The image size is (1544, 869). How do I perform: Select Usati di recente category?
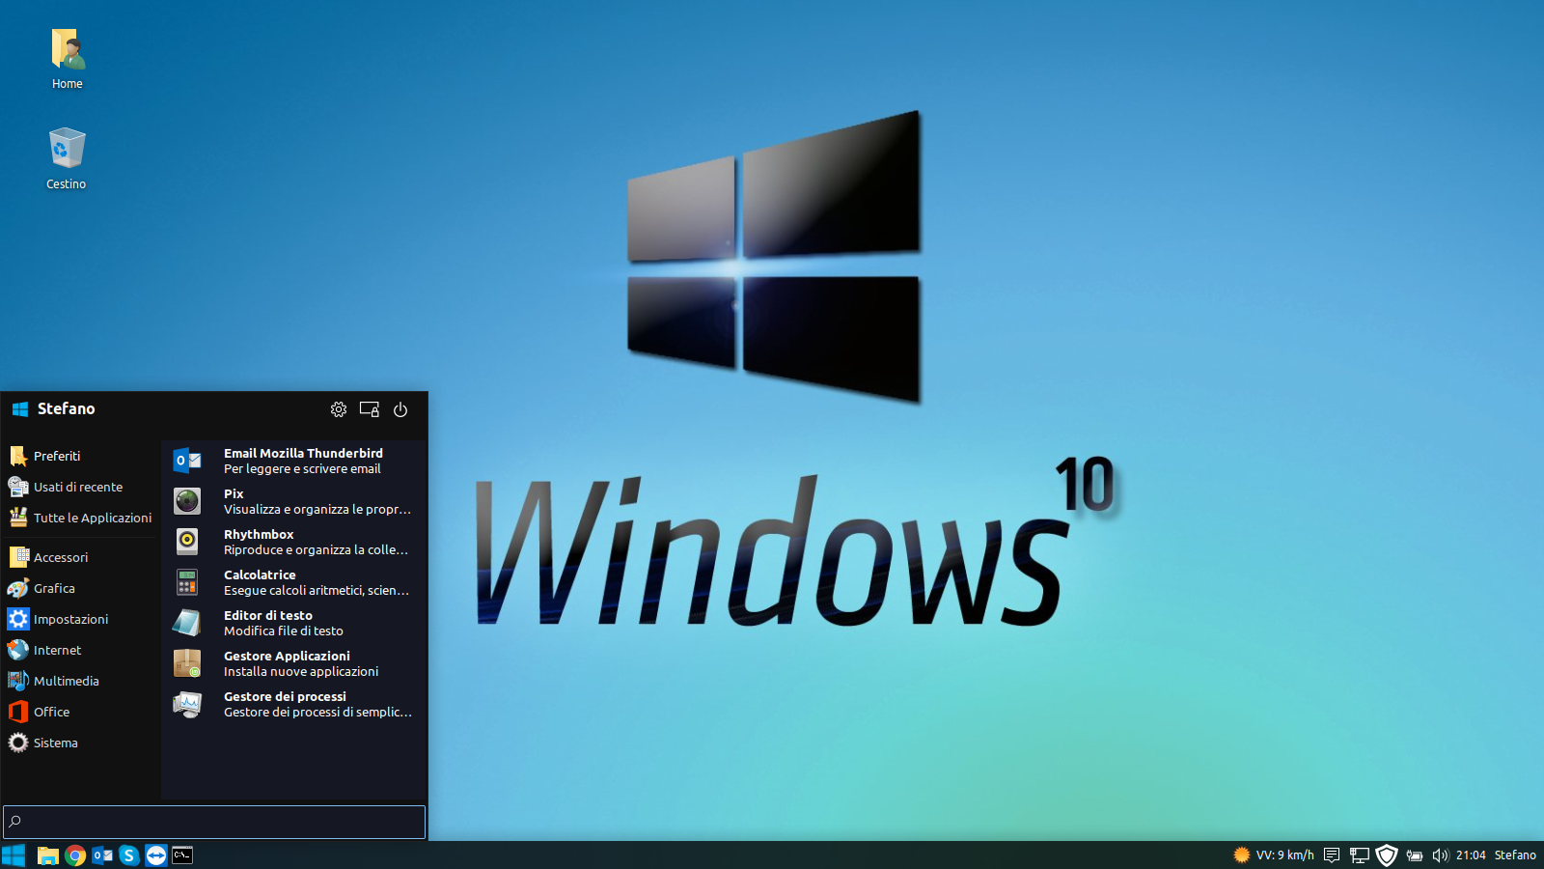point(80,487)
